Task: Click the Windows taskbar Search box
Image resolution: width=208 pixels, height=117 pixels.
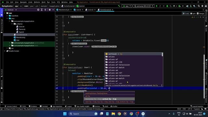Action: (83, 114)
